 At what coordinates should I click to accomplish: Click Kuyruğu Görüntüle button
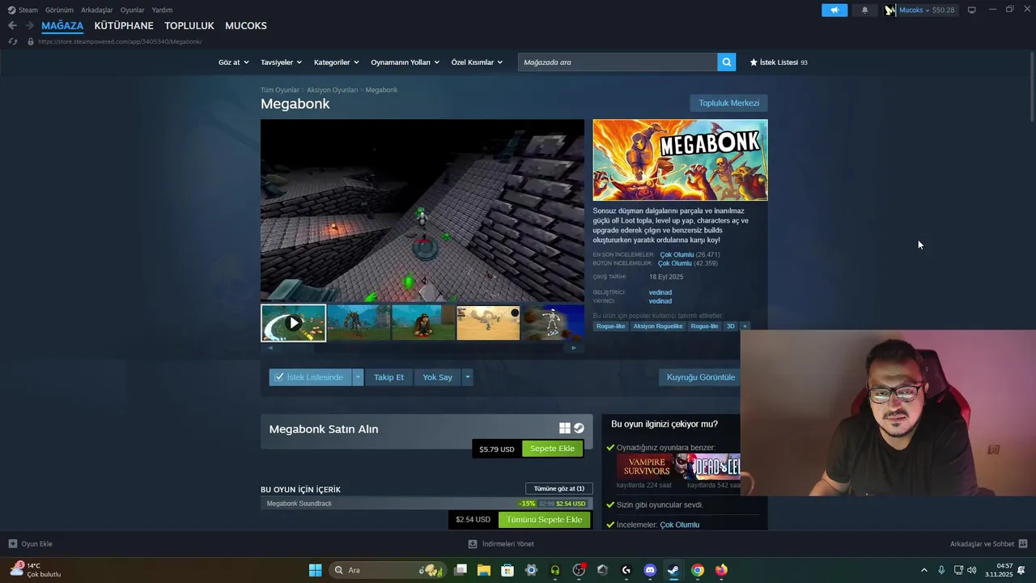coord(701,377)
